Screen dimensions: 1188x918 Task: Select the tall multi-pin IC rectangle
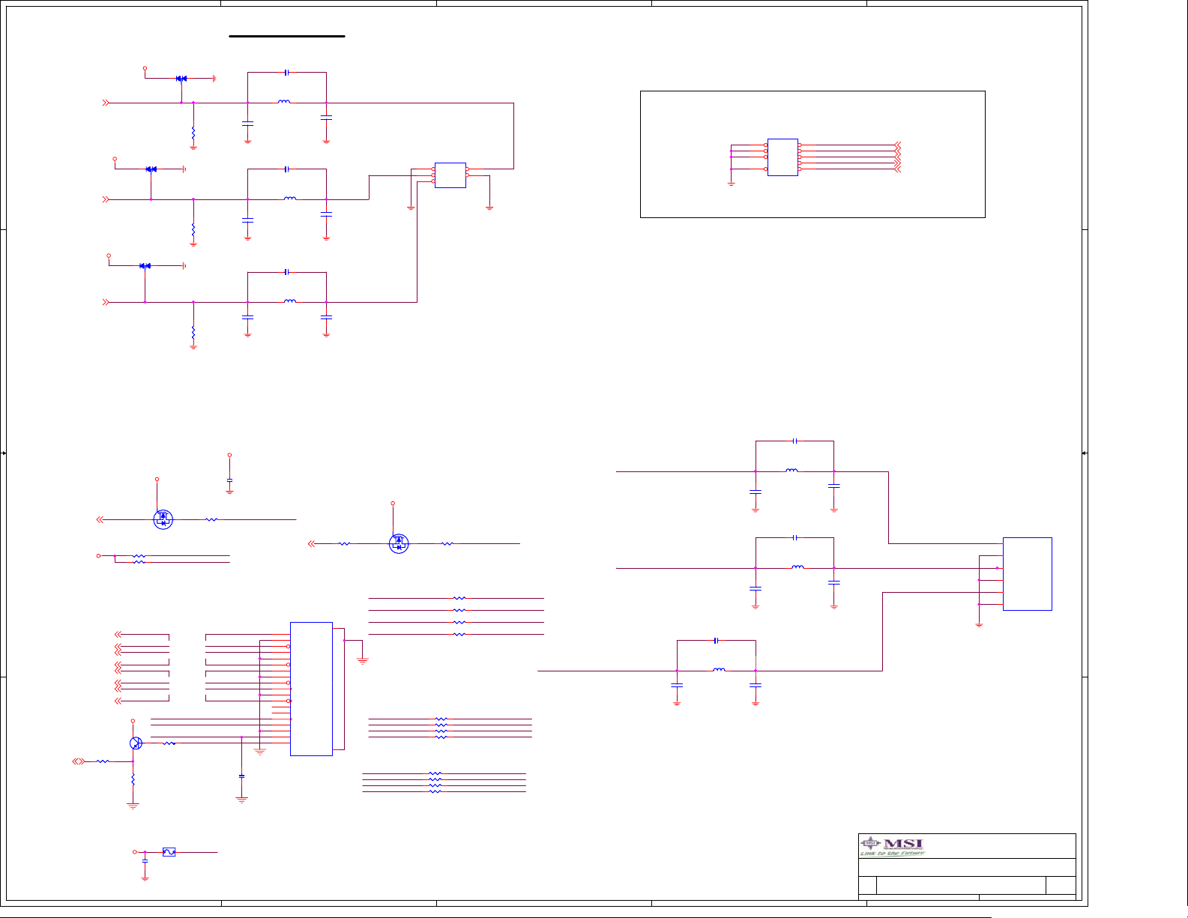(x=311, y=689)
